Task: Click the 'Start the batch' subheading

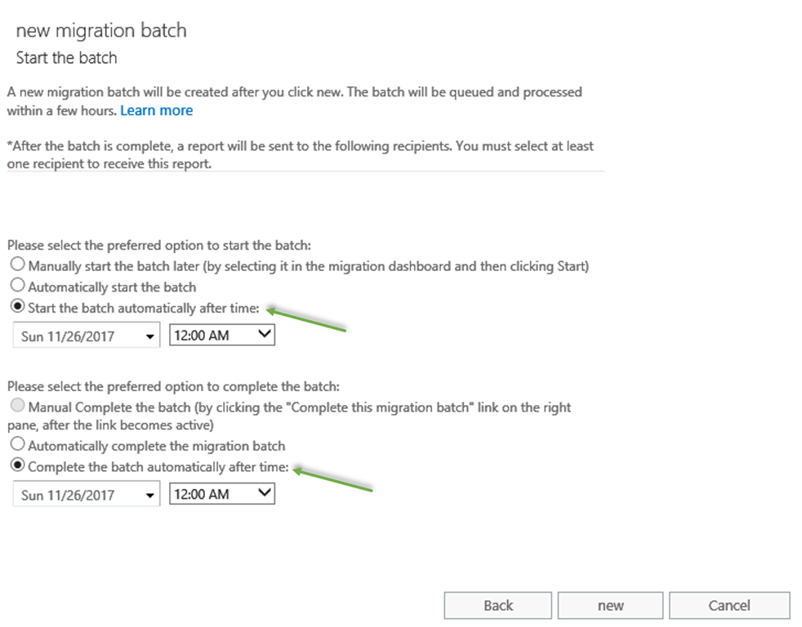Action: [x=67, y=58]
